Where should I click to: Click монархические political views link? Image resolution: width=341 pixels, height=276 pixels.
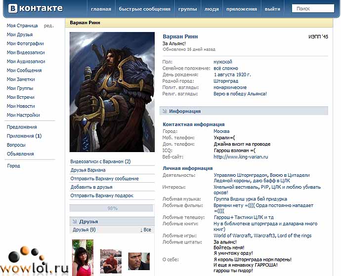coord(230,87)
